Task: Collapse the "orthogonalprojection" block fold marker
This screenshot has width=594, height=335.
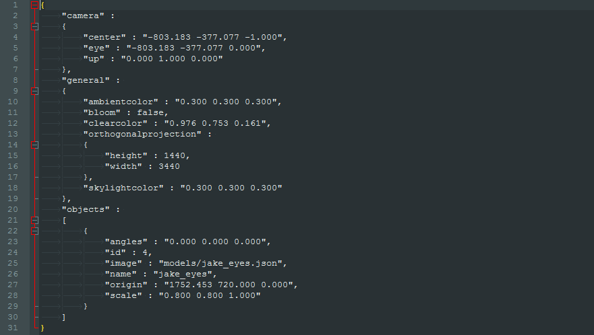Action: 35,145
